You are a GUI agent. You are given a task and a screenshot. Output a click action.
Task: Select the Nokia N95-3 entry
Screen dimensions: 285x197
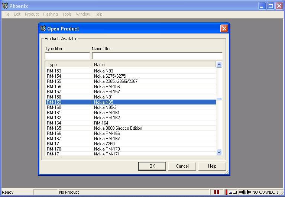point(105,107)
